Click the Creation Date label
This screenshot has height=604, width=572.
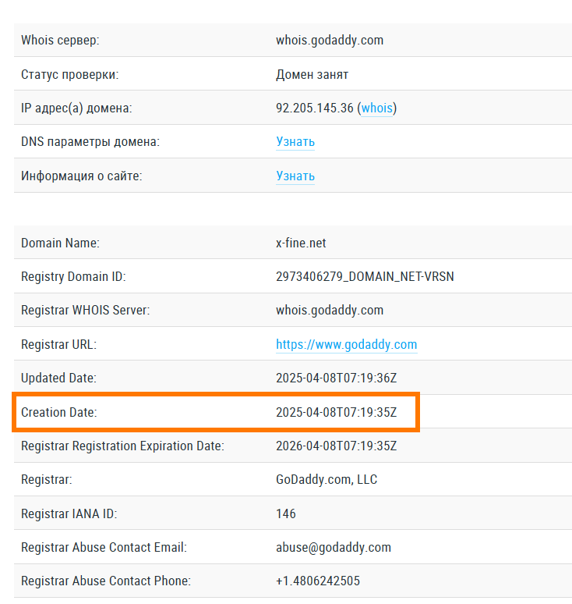(x=59, y=412)
